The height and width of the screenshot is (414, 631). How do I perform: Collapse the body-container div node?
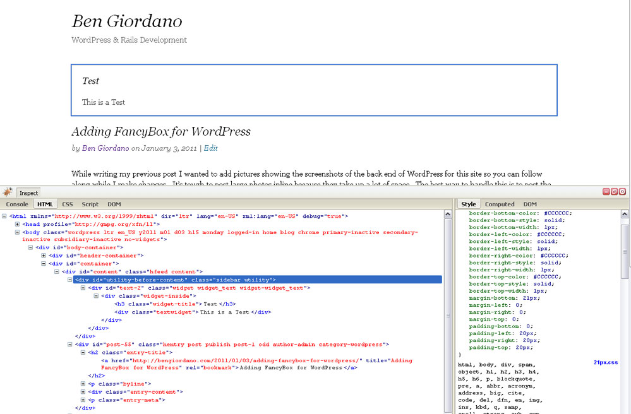coord(31,247)
